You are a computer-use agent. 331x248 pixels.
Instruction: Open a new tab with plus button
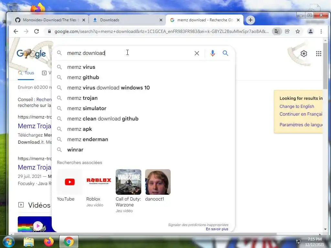coord(251,20)
